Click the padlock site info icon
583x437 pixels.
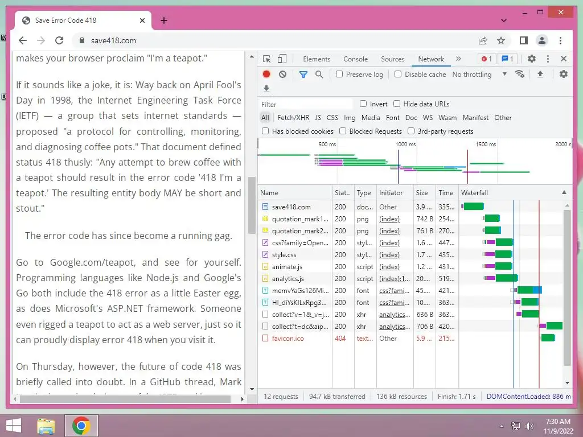tap(82, 40)
